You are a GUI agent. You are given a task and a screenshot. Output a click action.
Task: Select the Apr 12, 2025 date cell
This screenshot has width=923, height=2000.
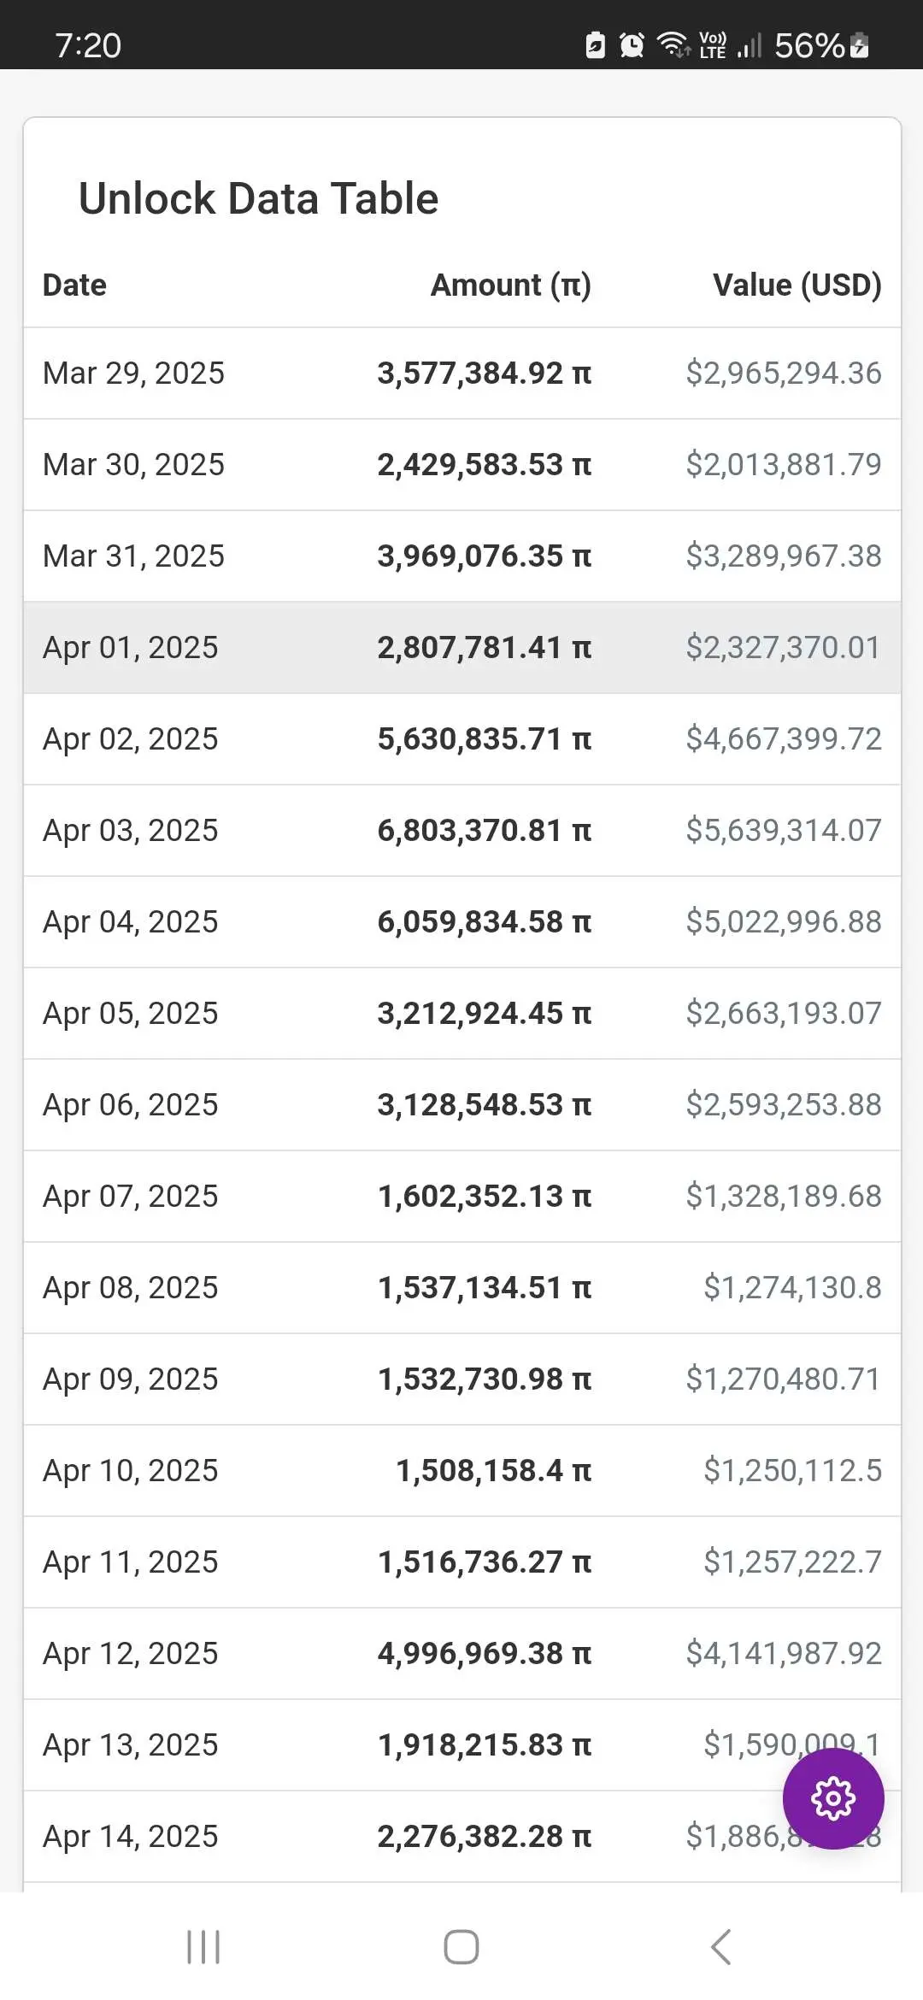[131, 1654]
